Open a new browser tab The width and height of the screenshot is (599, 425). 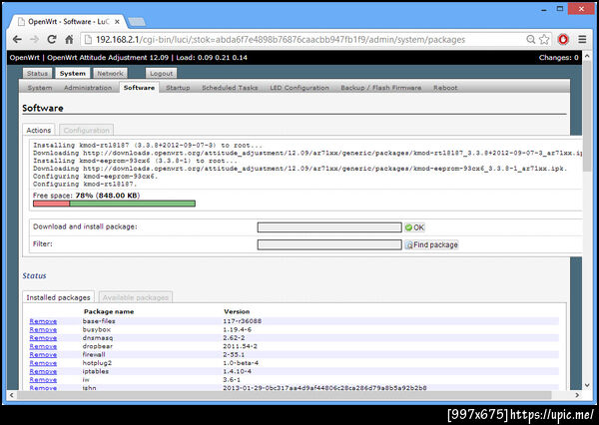pyautogui.click(x=137, y=22)
